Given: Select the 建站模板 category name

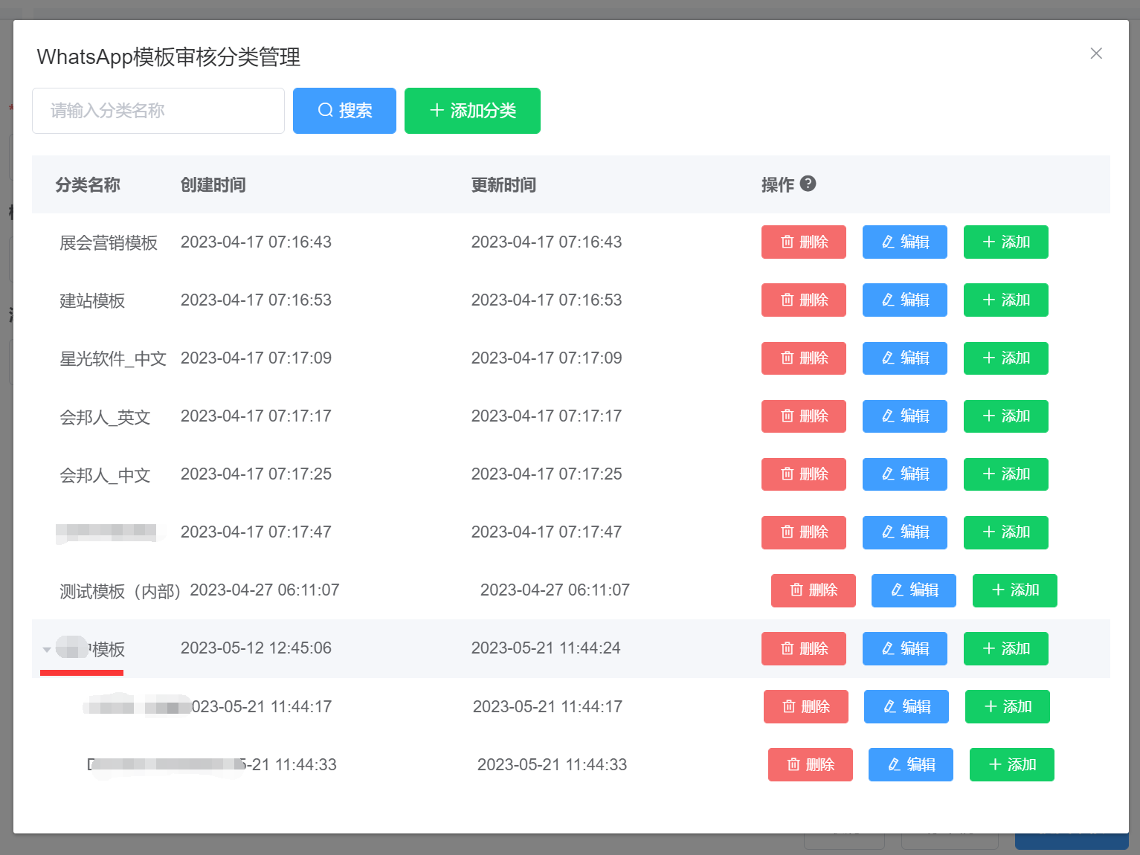Looking at the screenshot, I should 92,301.
